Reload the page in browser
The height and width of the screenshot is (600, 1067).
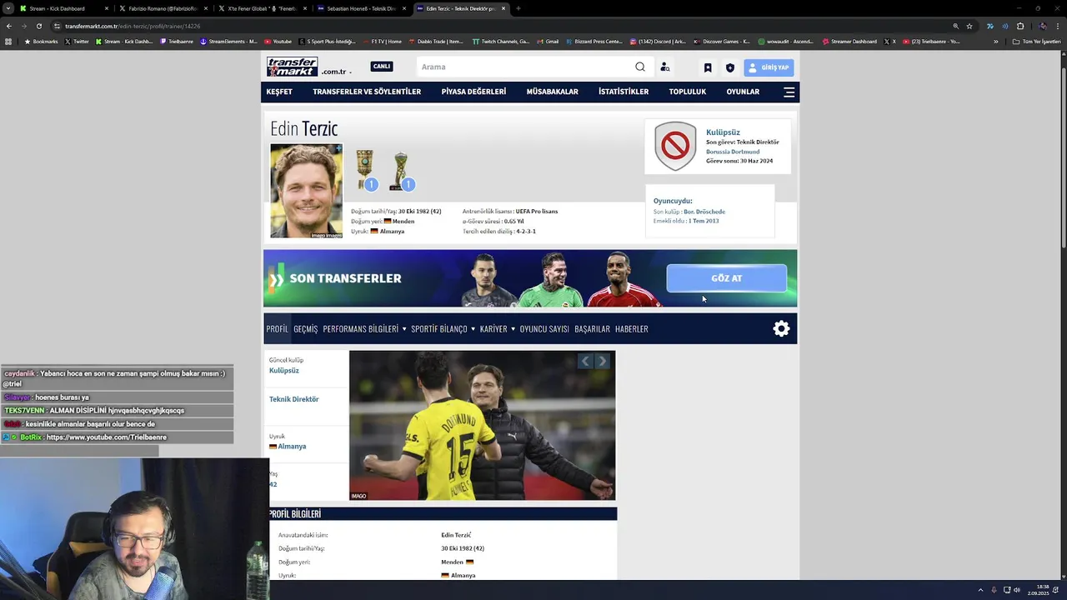tap(38, 26)
